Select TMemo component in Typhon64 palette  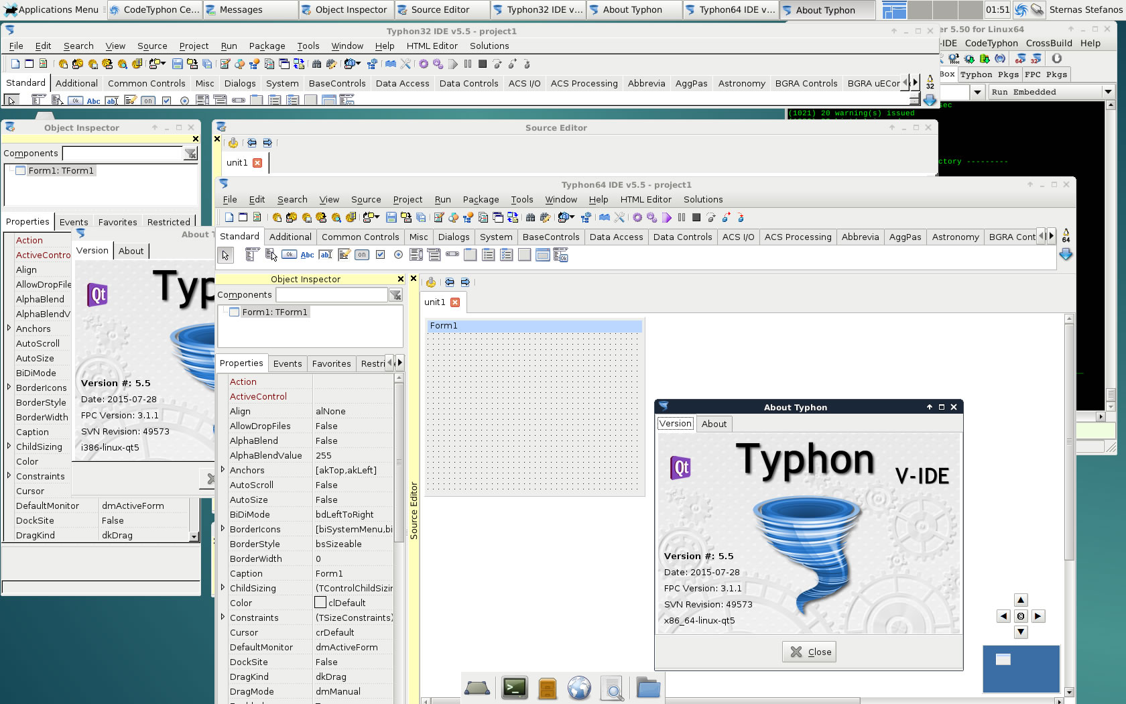[344, 255]
